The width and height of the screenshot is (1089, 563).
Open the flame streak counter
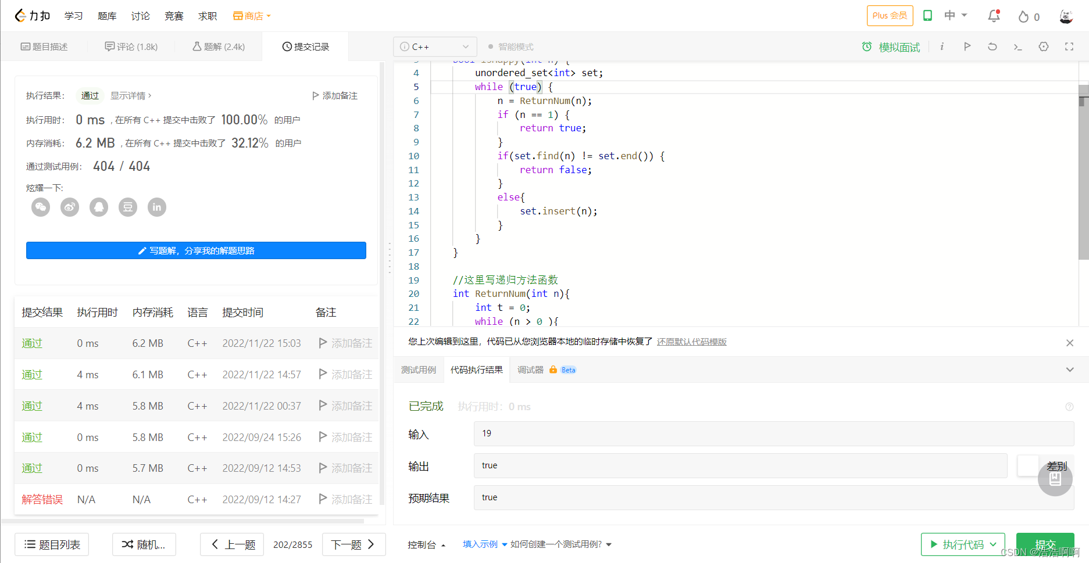[x=1029, y=16]
